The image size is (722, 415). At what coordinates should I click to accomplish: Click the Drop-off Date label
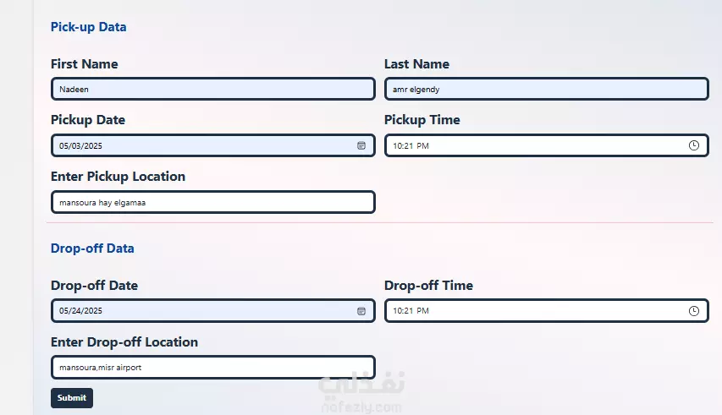coord(95,286)
